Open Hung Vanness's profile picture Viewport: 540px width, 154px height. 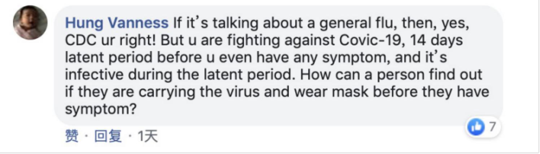pos(30,22)
